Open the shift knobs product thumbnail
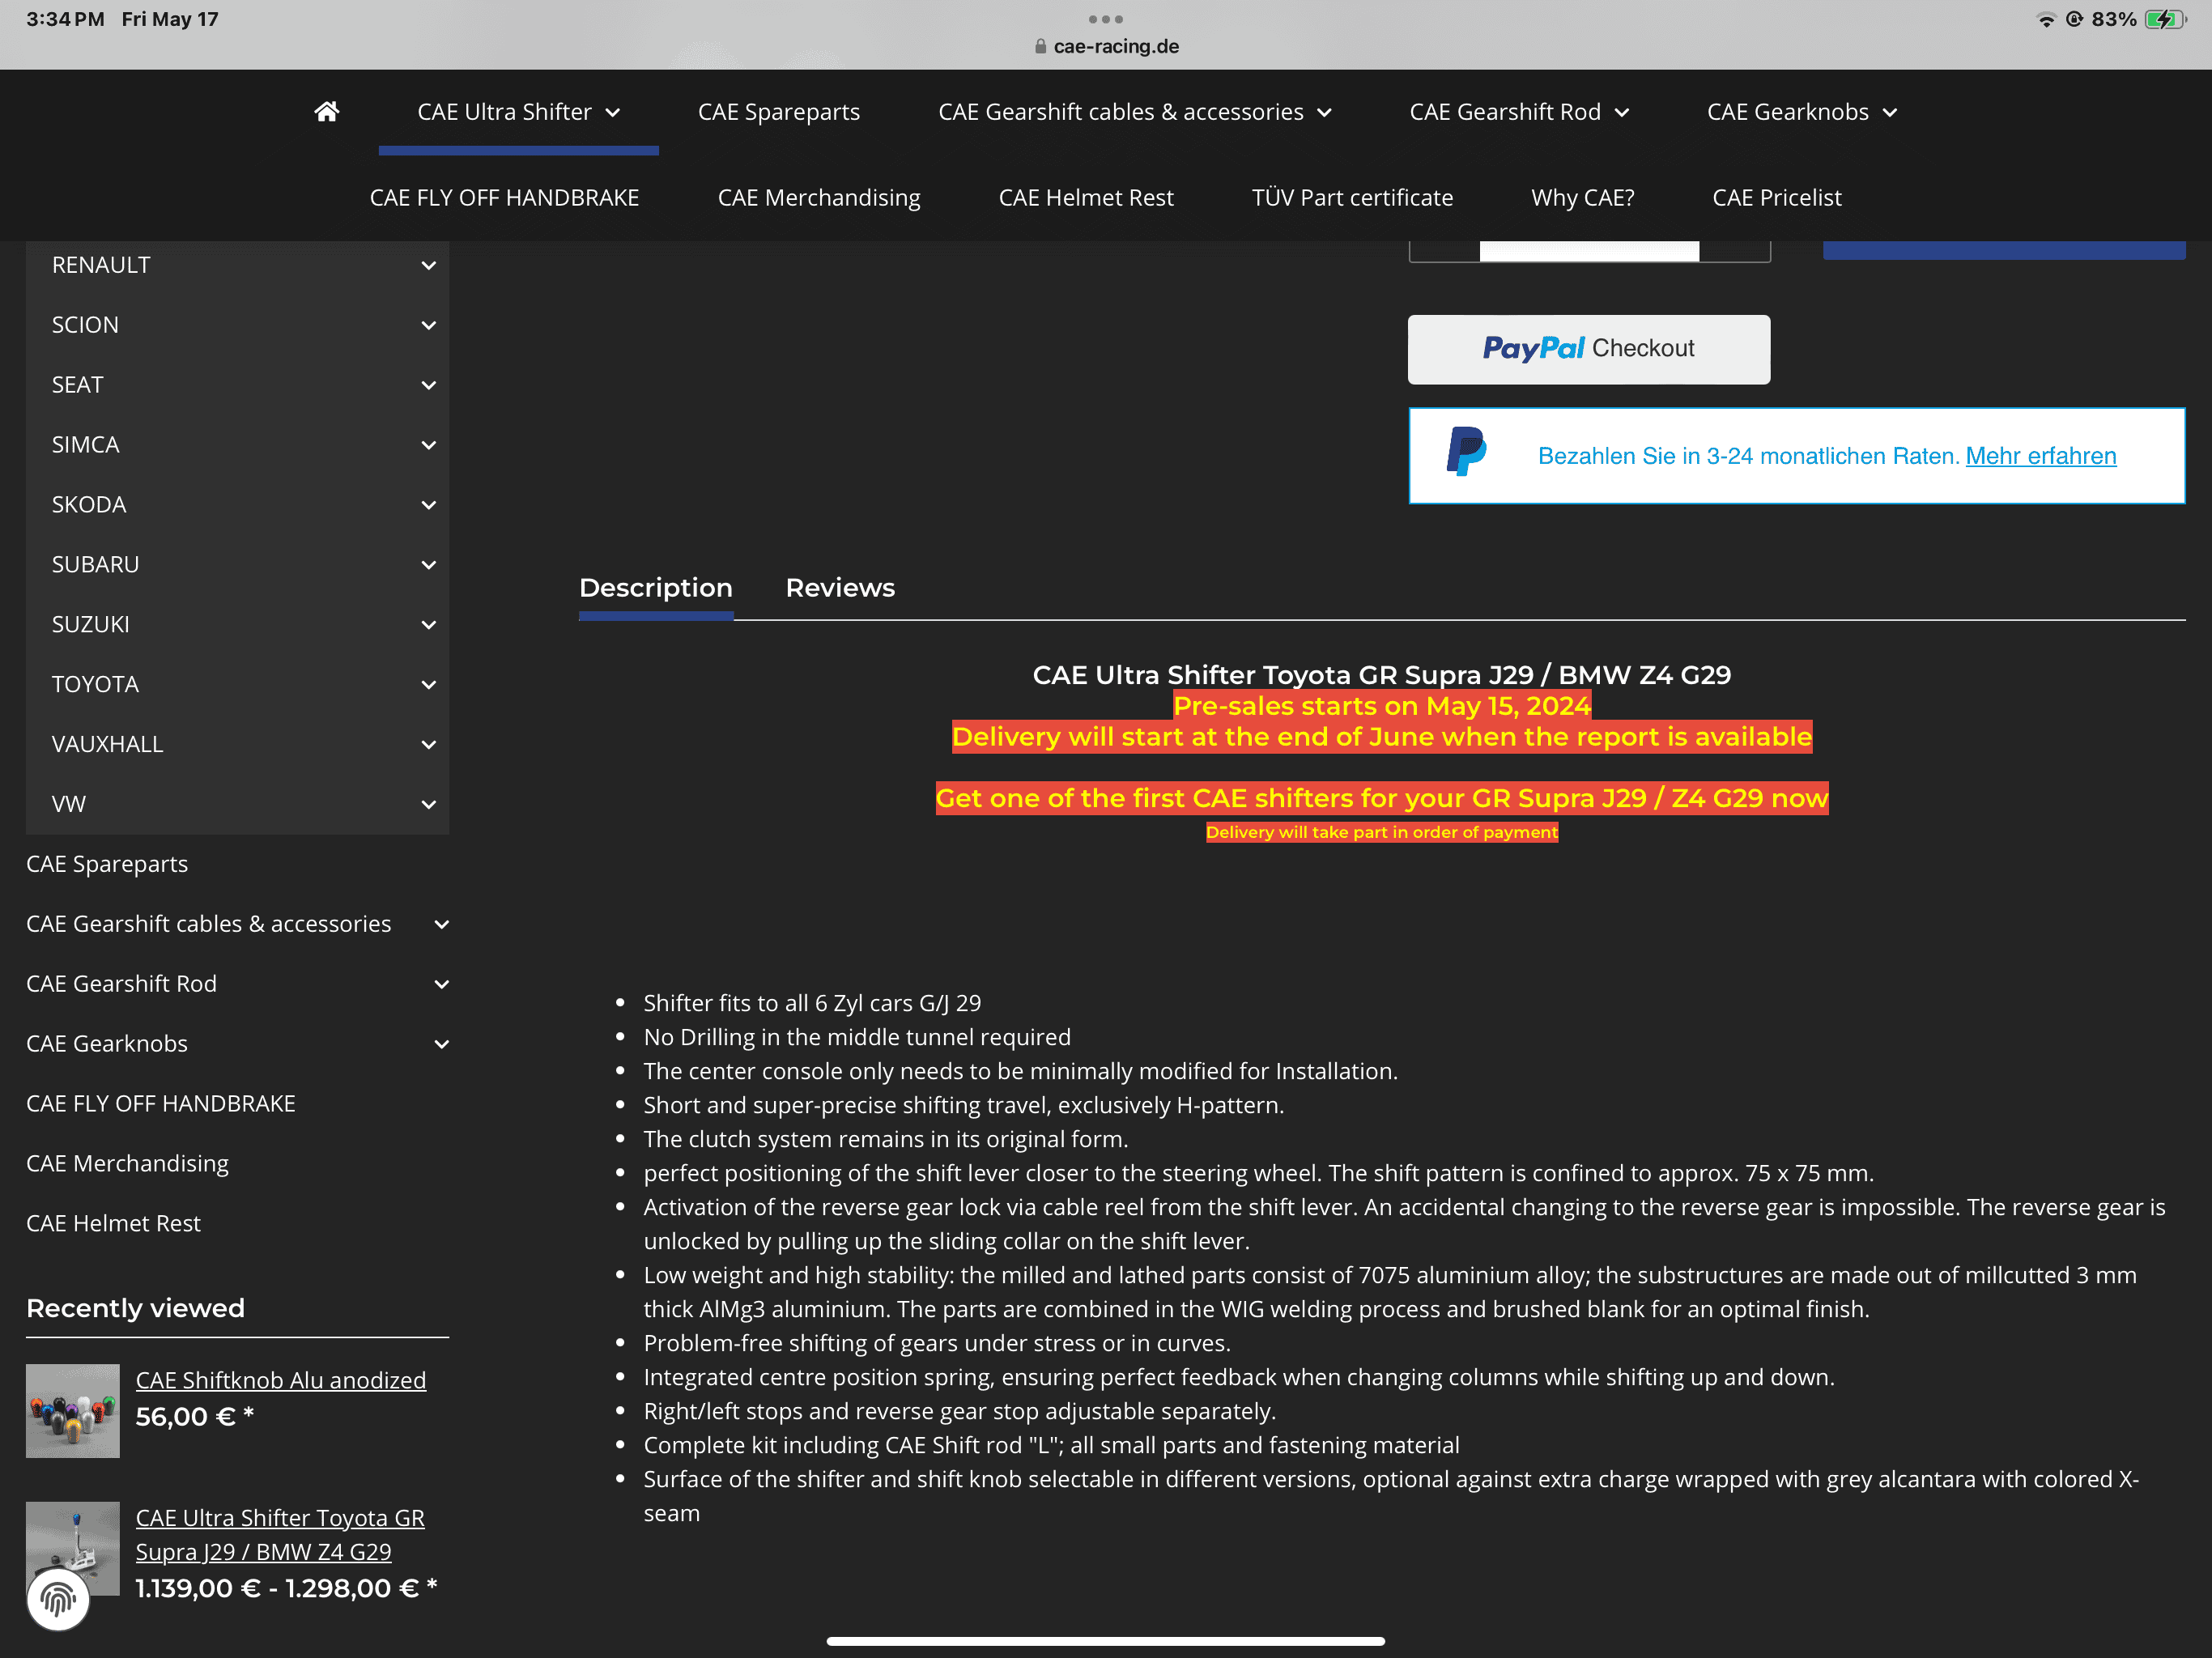The image size is (2212, 1658). [x=73, y=1411]
